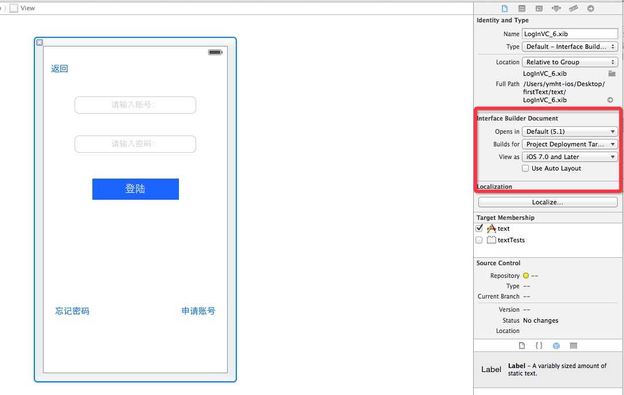Click the Target Membership section header
This screenshot has width=624, height=395.
pyautogui.click(x=505, y=218)
